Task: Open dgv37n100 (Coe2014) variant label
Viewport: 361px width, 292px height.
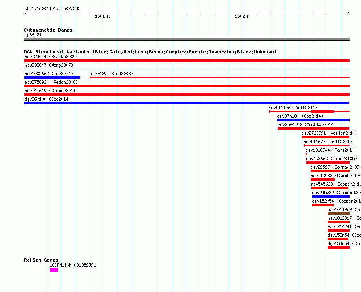Action: tap(300, 116)
